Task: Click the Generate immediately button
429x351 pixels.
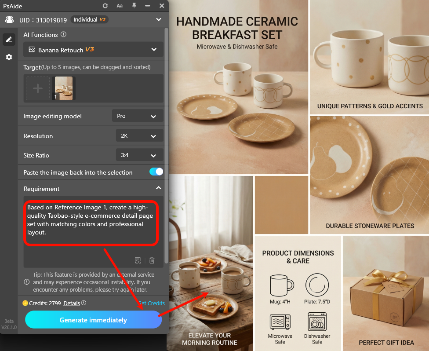Action: pyautogui.click(x=93, y=320)
